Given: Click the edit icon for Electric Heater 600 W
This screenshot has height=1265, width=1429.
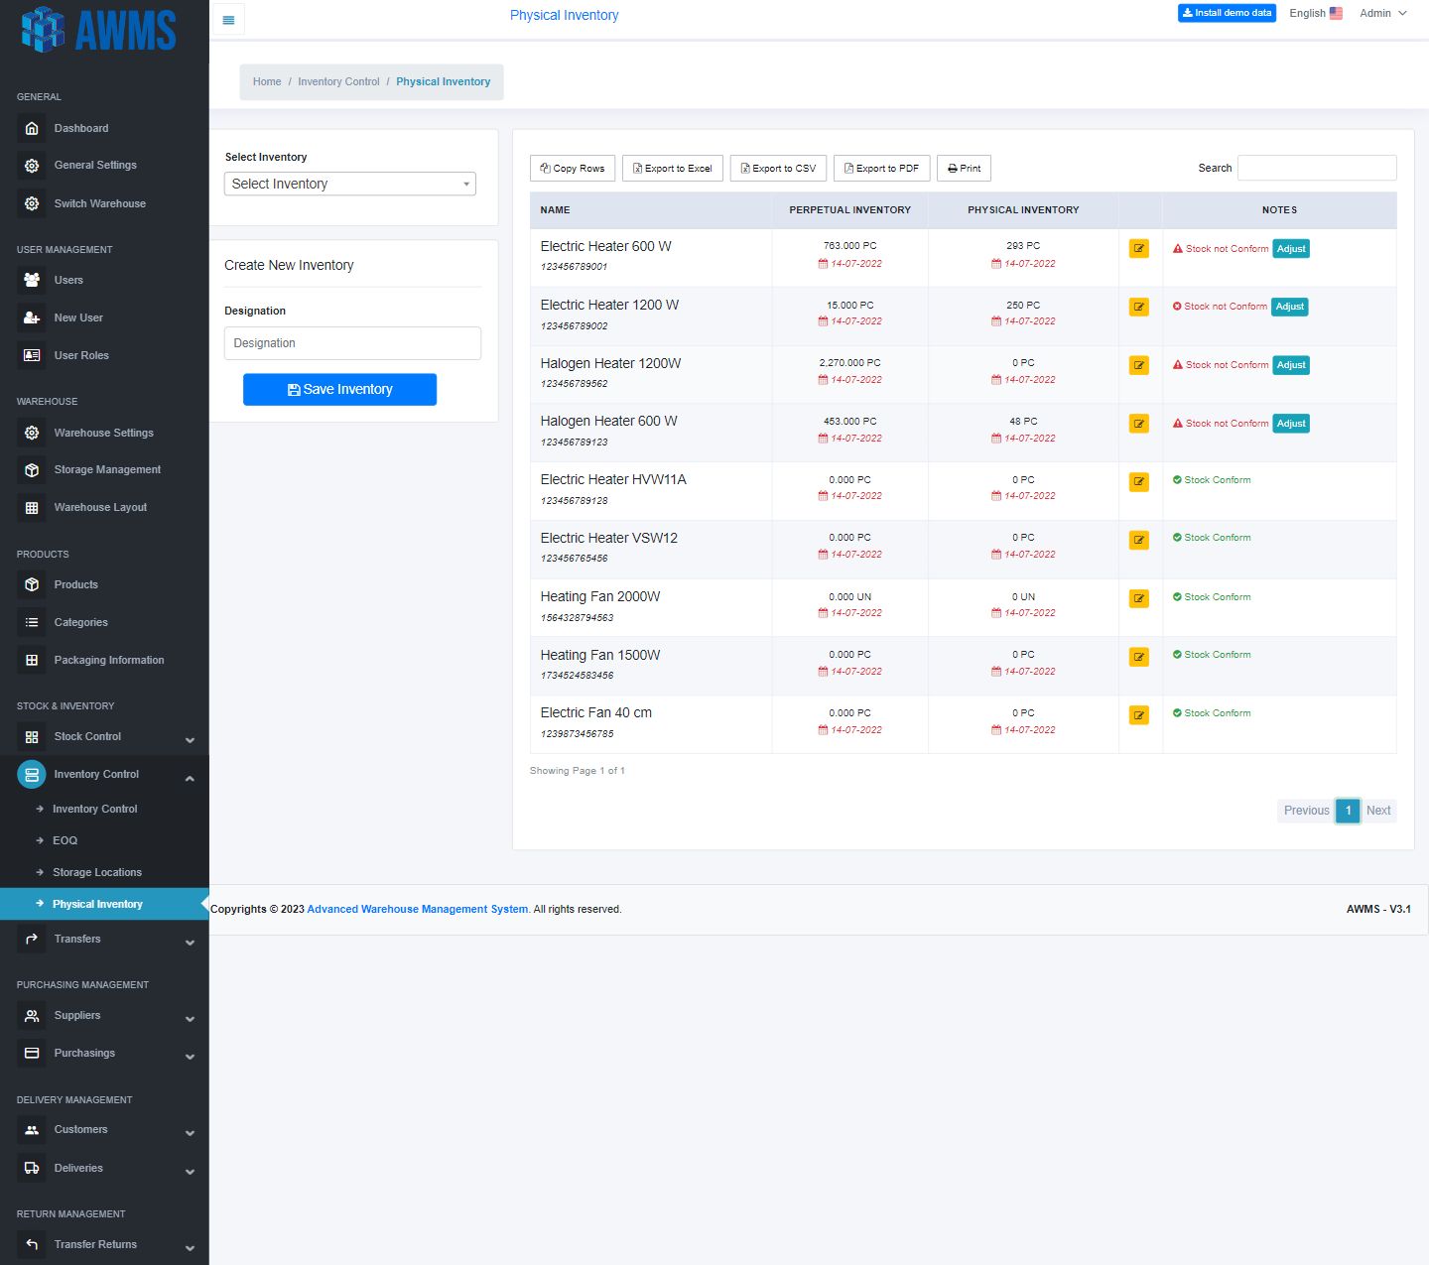Looking at the screenshot, I should [1138, 248].
